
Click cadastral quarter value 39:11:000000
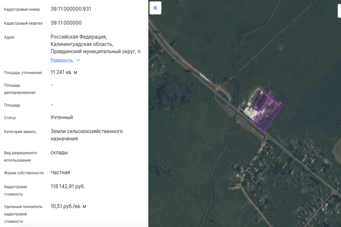pos(66,23)
